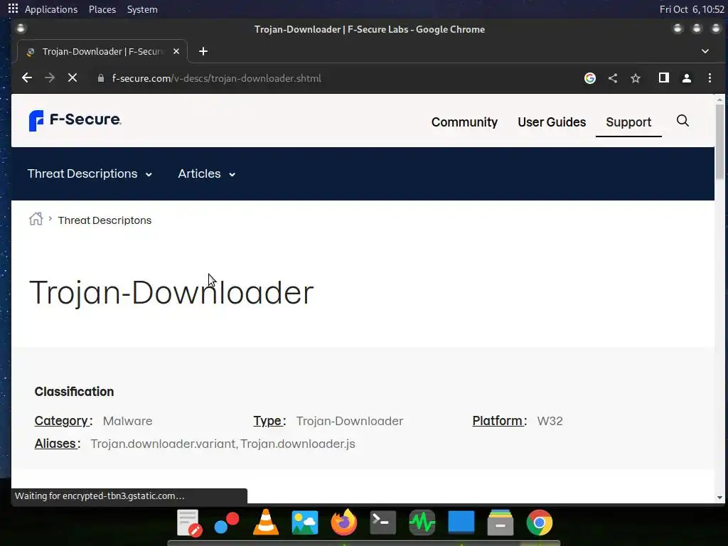Launch the text editor from dock

[x=188, y=523]
